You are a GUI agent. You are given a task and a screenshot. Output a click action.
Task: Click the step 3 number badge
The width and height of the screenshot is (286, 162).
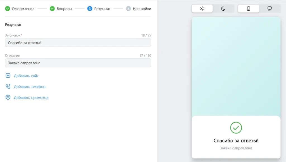(x=90, y=9)
